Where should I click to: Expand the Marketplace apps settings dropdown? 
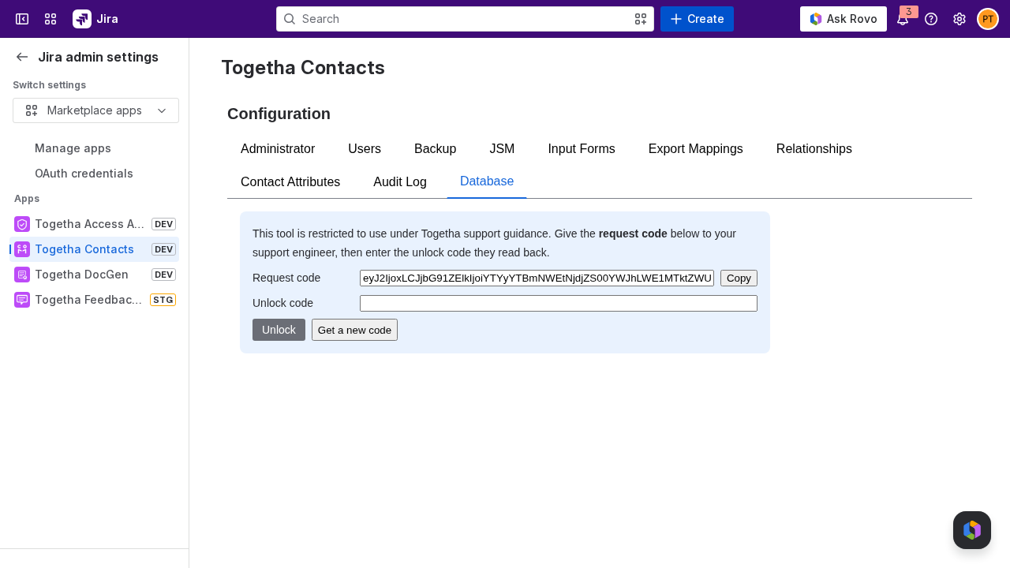tap(95, 110)
